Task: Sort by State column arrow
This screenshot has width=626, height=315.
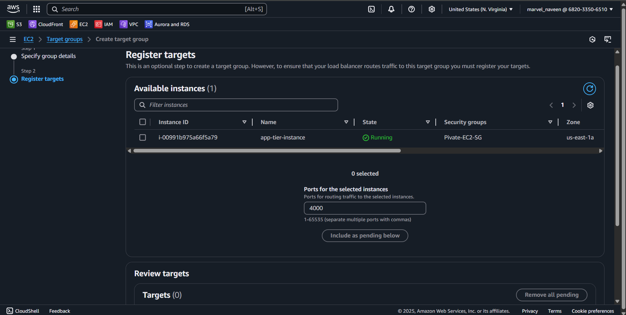Action: point(428,122)
